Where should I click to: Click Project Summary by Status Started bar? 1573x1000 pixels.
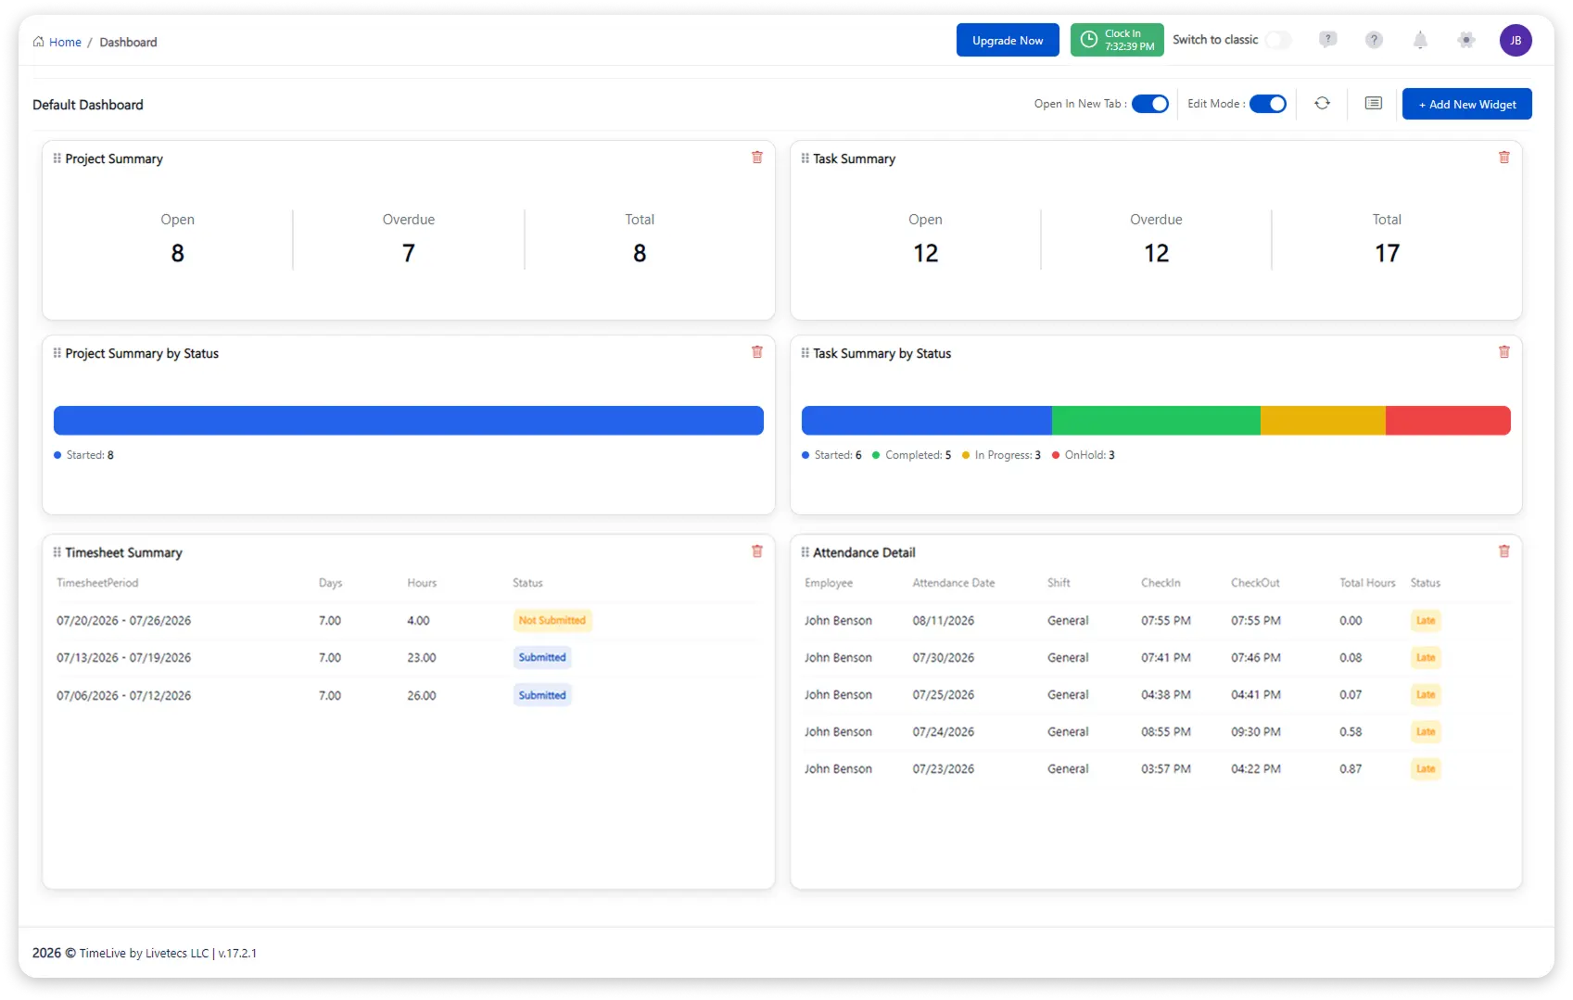click(409, 420)
